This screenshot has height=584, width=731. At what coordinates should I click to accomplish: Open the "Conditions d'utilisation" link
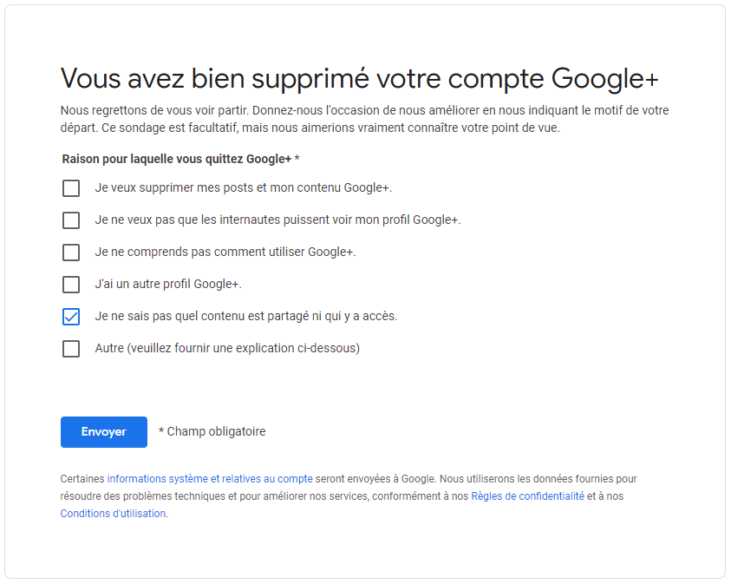click(x=113, y=514)
